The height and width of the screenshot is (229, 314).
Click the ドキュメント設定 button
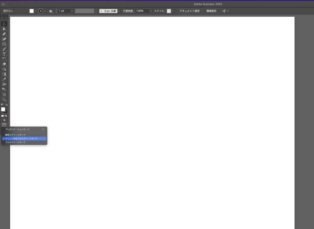(189, 11)
